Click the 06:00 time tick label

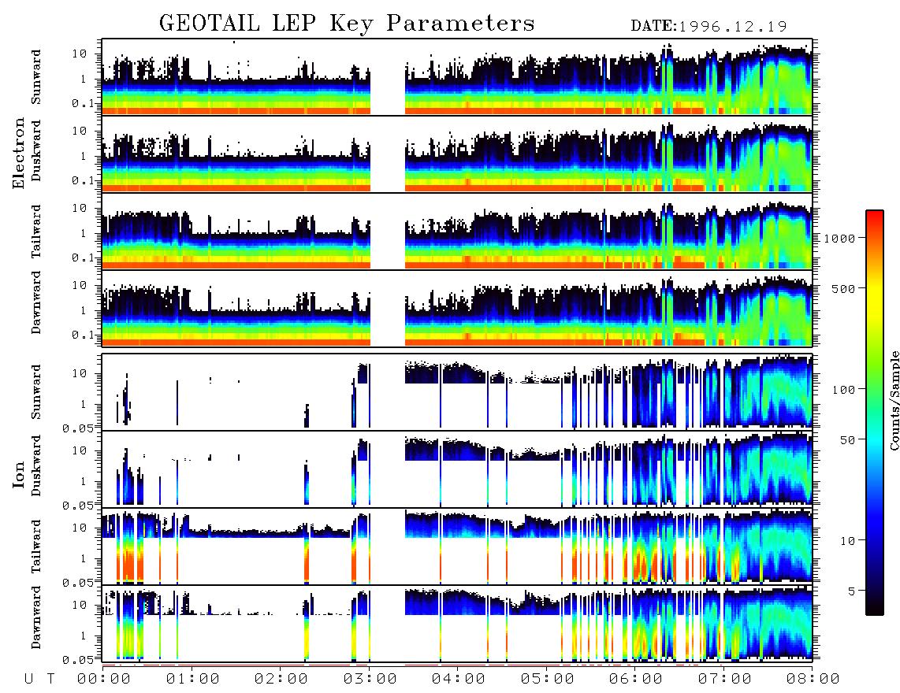tap(635, 680)
